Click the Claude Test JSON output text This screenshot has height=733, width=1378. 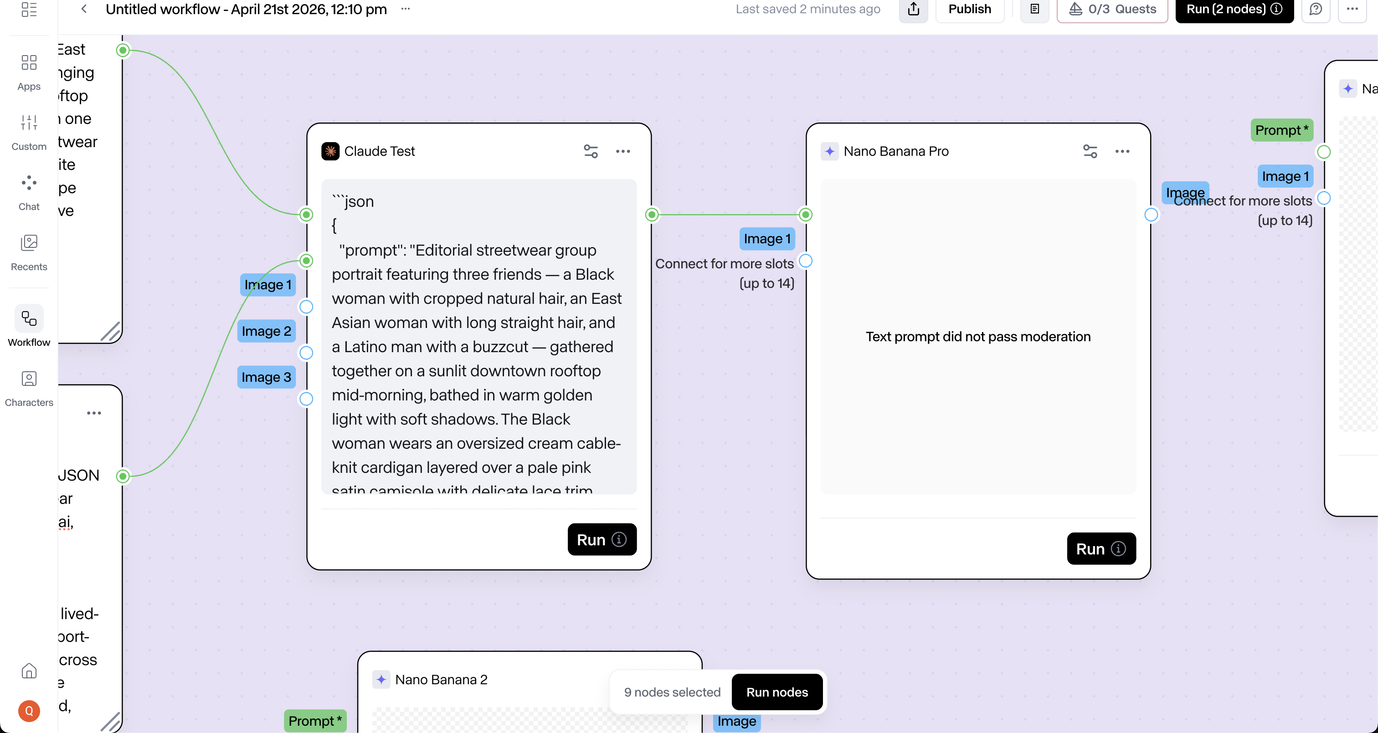(479, 336)
